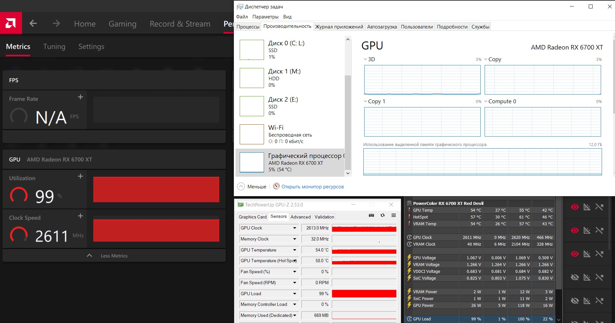The image size is (615, 323).
Task: Select the GPU Clock row in the sensor table
Action: pyautogui.click(x=480, y=237)
